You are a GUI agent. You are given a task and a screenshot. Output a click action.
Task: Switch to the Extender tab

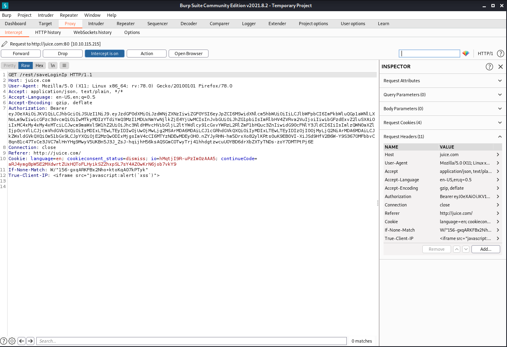point(277,24)
